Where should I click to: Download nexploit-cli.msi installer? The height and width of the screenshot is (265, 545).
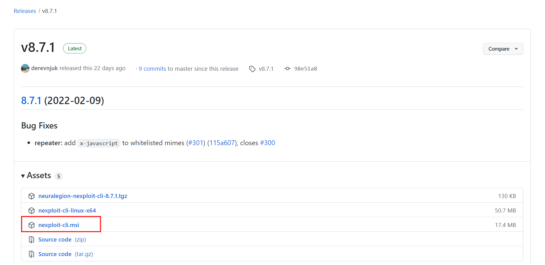pos(59,225)
